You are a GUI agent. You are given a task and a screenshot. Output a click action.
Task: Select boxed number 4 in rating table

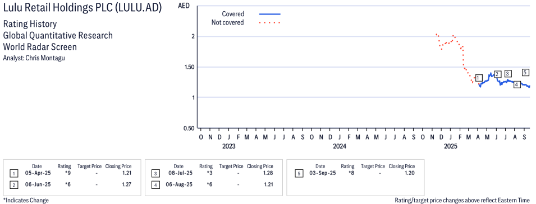[155, 184]
